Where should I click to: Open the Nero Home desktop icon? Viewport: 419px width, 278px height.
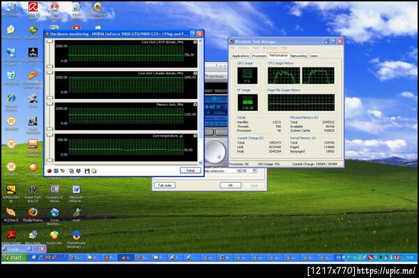tap(33, 238)
